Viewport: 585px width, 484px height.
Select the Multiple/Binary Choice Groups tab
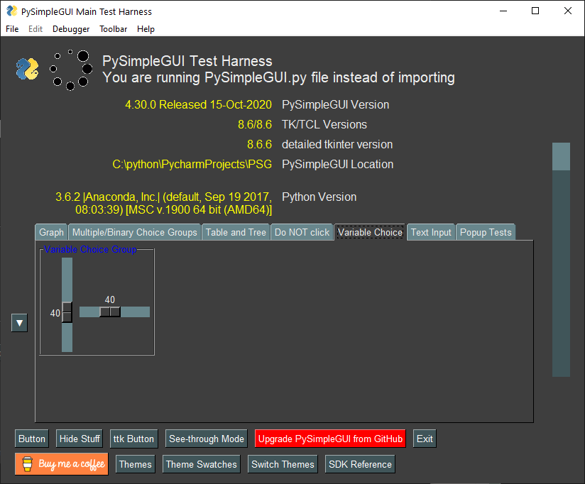135,232
